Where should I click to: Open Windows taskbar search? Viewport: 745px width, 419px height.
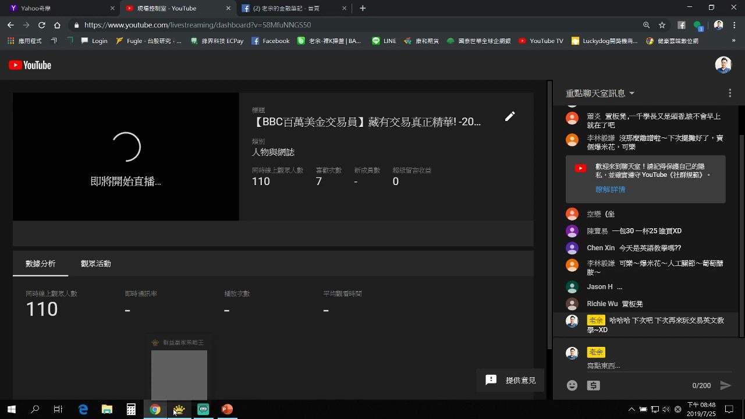pyautogui.click(x=35, y=409)
